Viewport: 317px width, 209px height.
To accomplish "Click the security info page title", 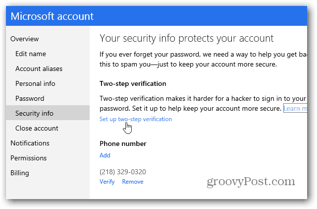I will point(186,38).
